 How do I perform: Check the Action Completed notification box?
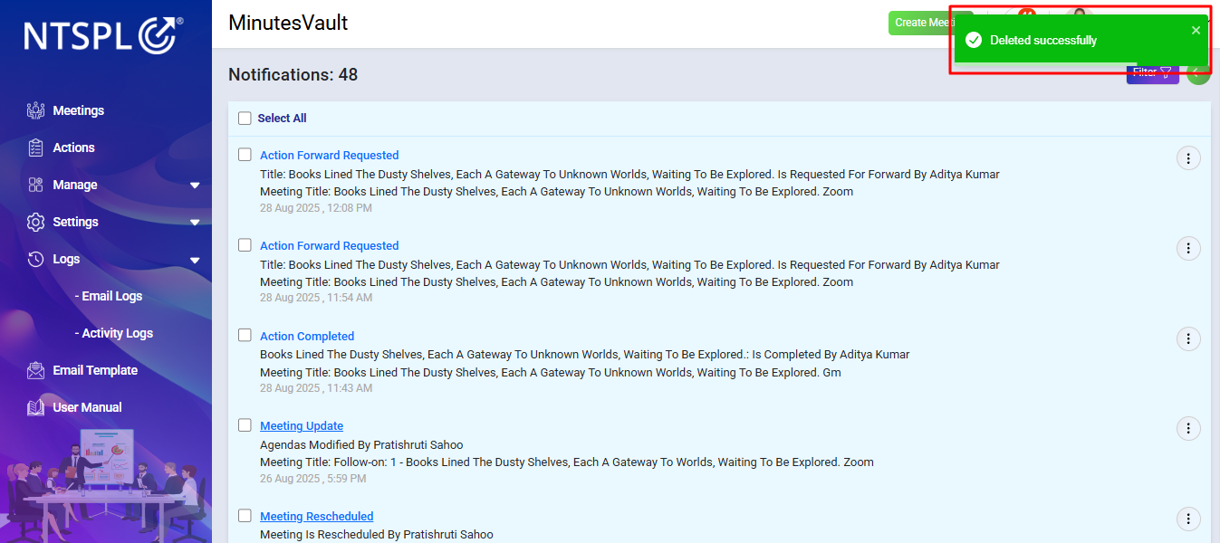coord(245,335)
